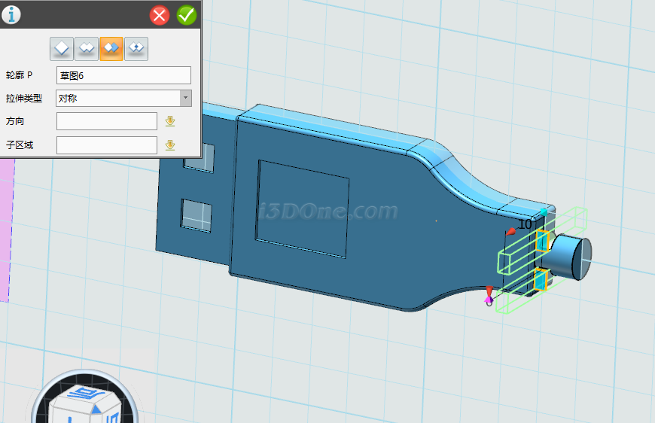Open the 拉伸类型 dropdown arrow
Screen dimensions: 655x423
click(x=185, y=98)
